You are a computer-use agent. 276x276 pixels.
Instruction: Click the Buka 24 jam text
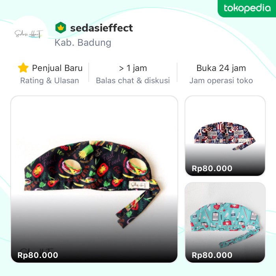point(221,68)
